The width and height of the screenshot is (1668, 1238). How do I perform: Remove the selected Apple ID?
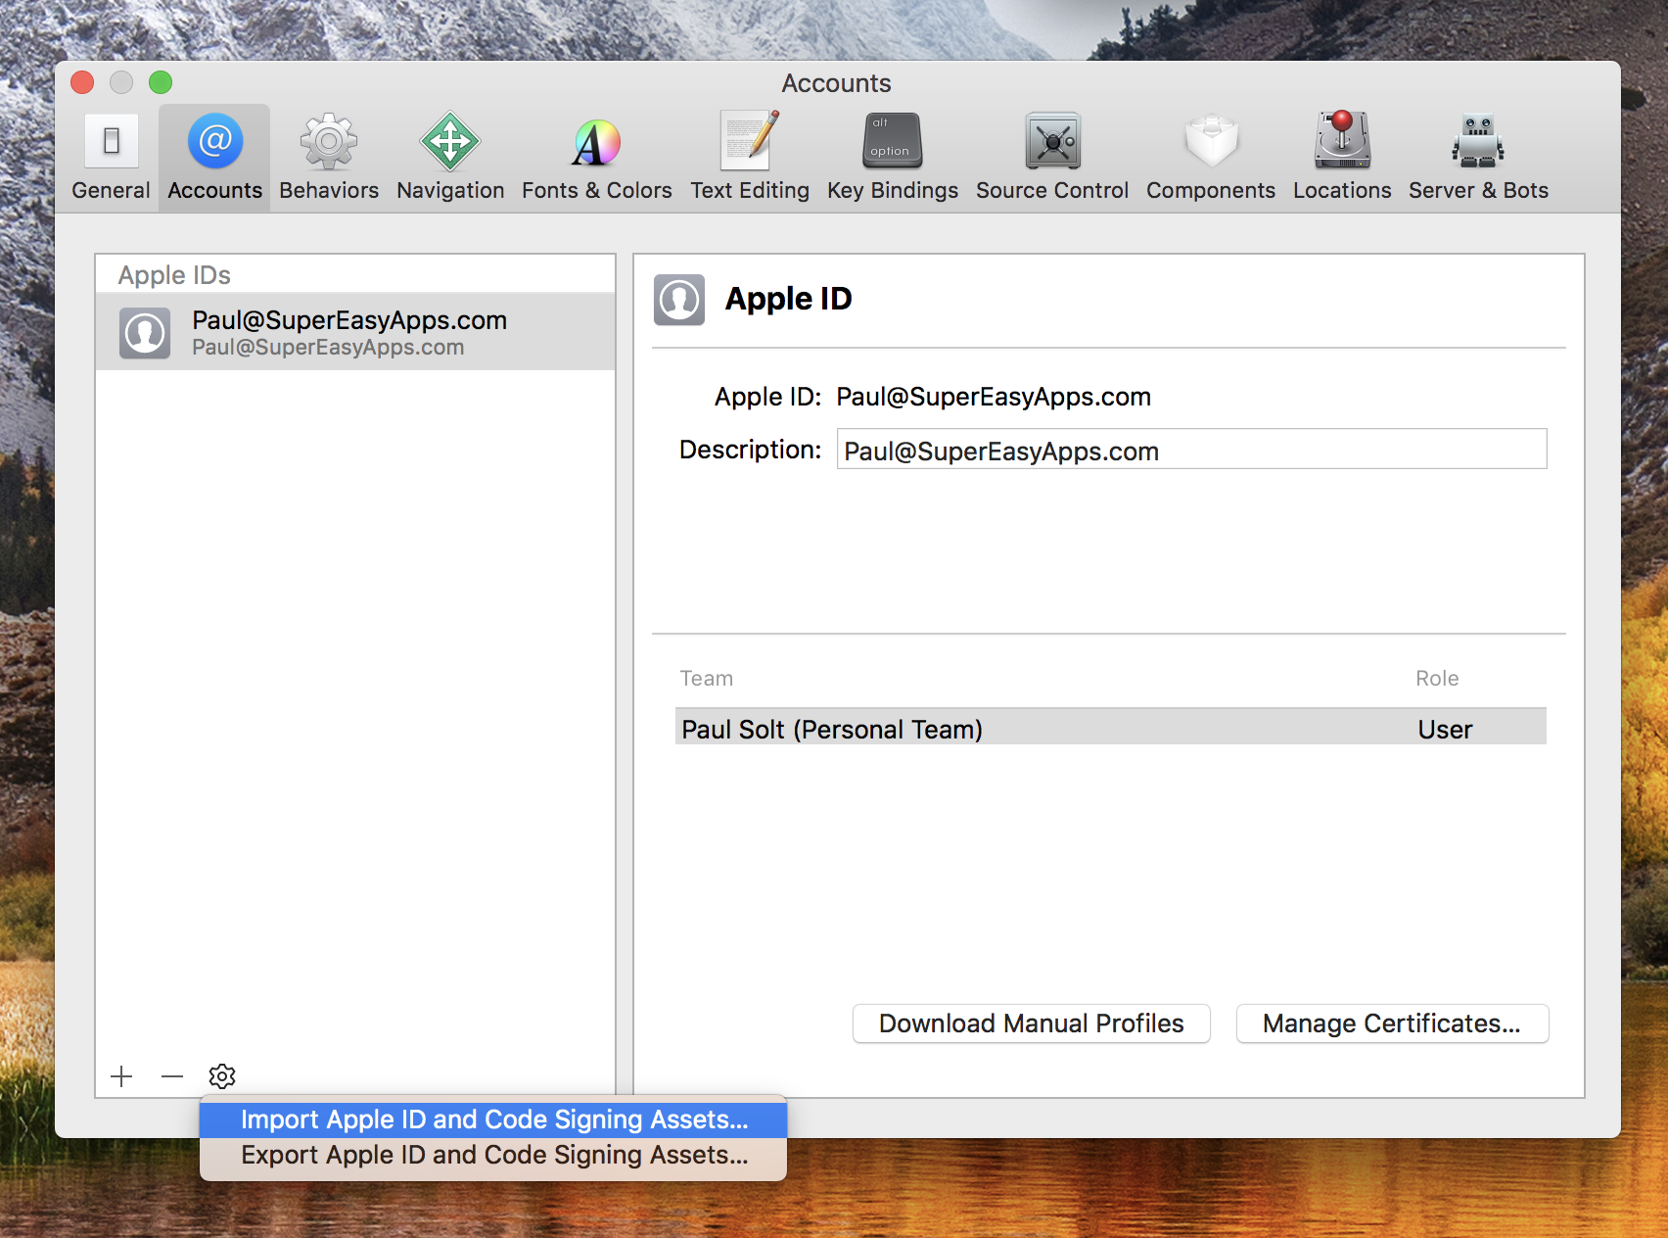pyautogui.click(x=171, y=1076)
